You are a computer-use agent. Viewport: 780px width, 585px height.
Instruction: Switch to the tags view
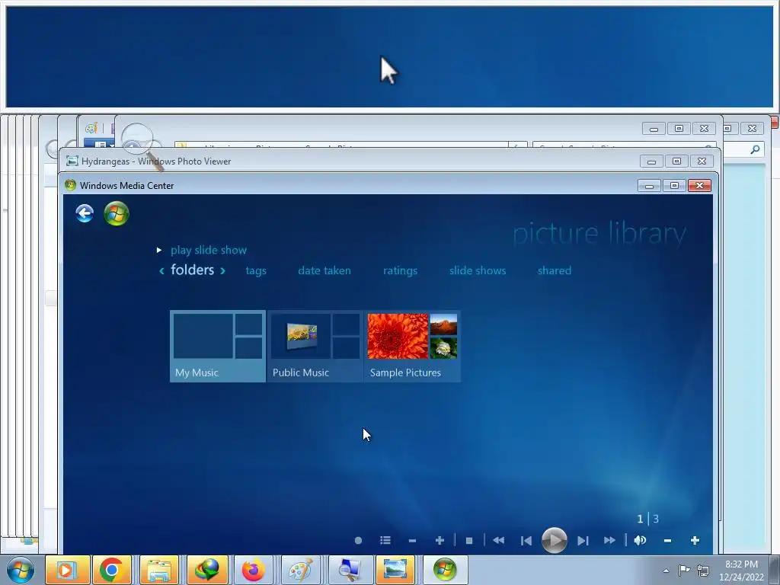(256, 270)
